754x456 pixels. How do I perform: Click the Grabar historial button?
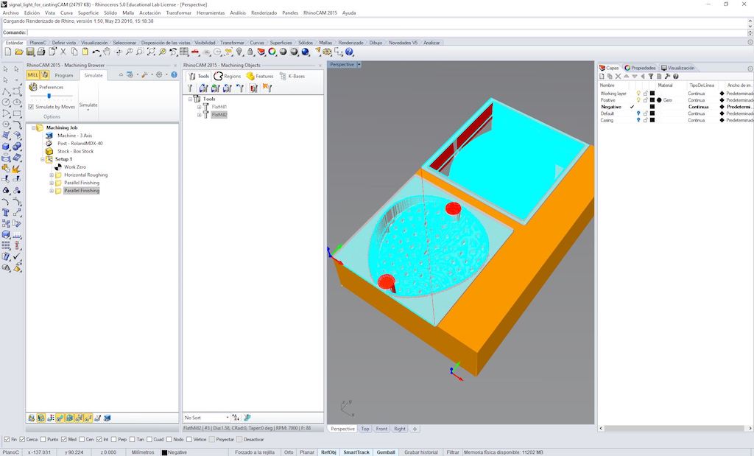(x=420, y=452)
